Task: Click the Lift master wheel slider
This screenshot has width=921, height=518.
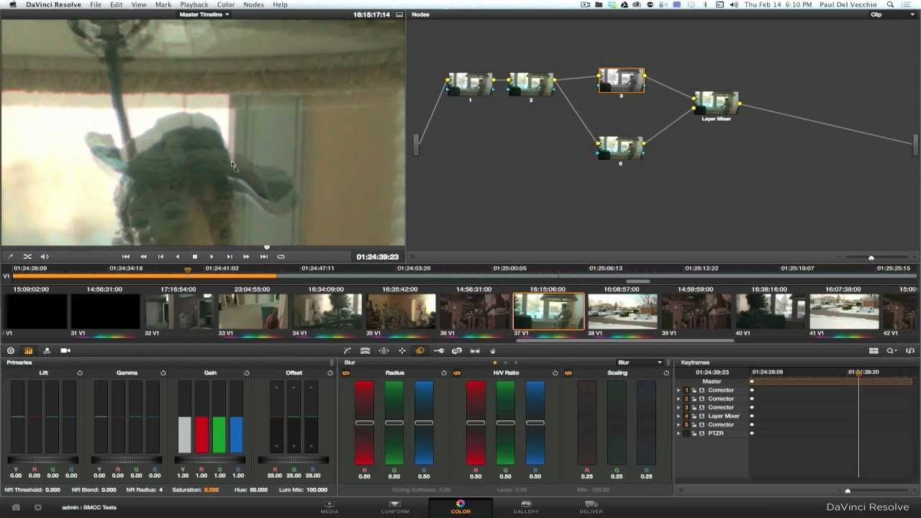Action: tap(43, 460)
